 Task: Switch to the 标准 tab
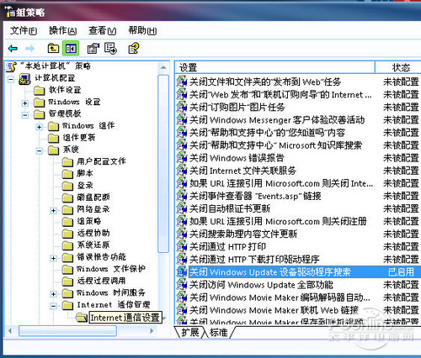[219, 332]
